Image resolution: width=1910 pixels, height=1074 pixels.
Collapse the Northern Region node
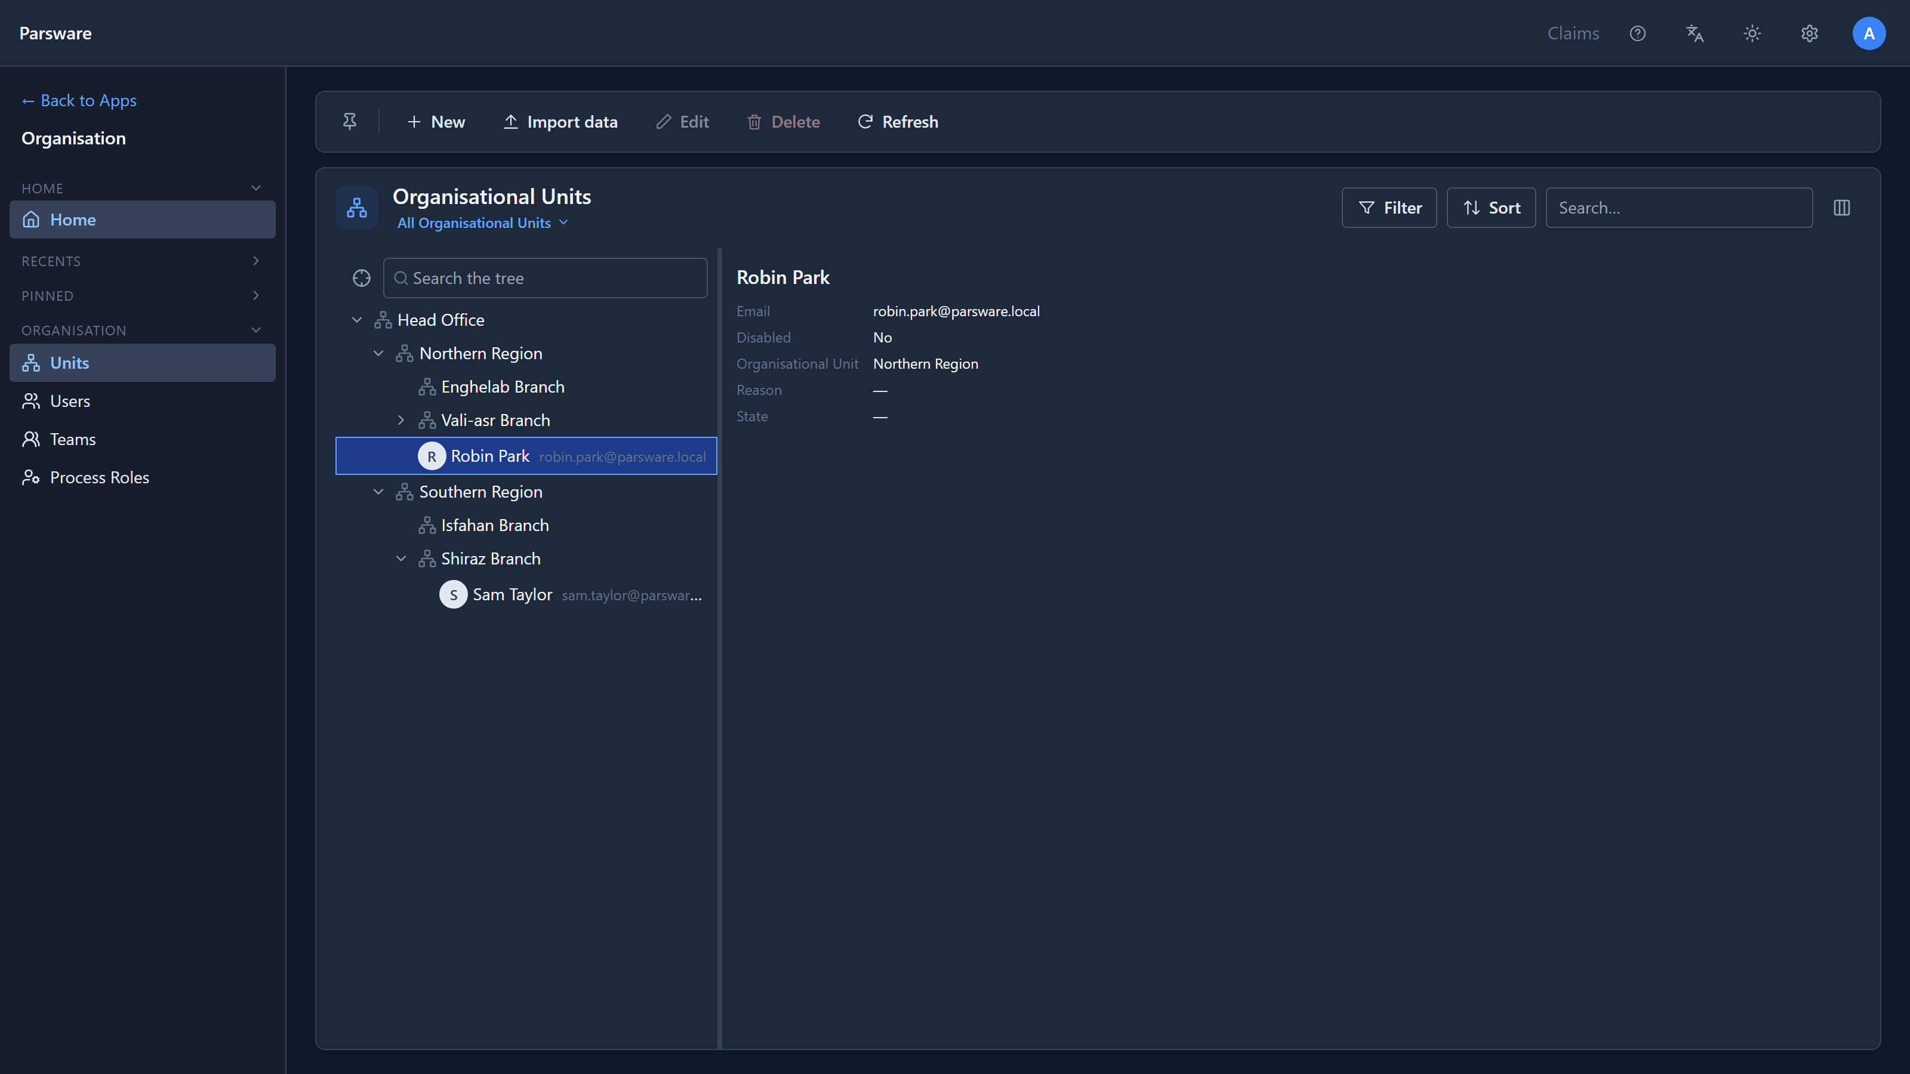point(378,354)
